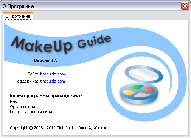Click the makeup compact logo icon
191x138 pixels.
tap(141, 85)
